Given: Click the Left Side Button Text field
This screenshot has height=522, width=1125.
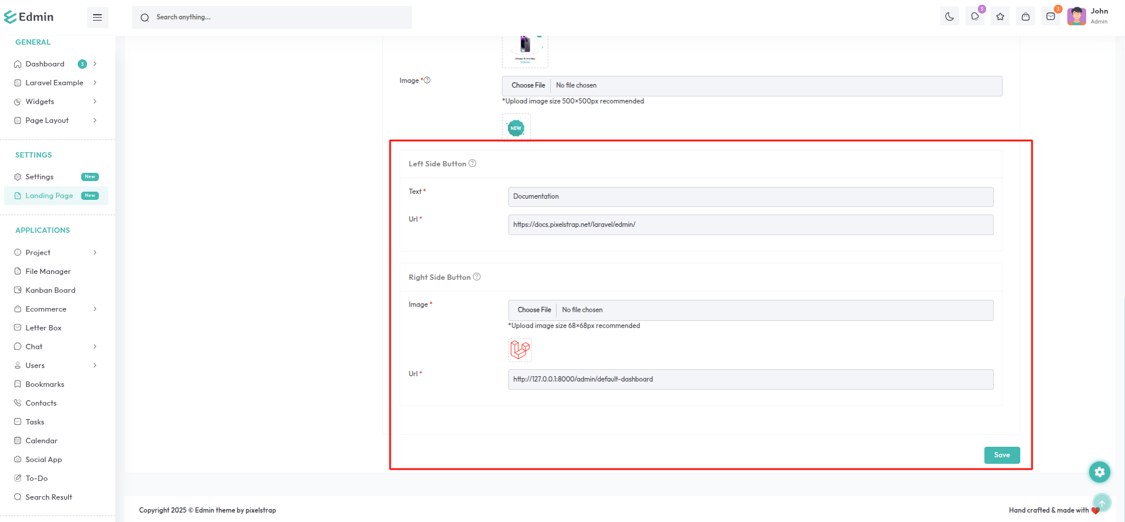Looking at the screenshot, I should point(750,197).
